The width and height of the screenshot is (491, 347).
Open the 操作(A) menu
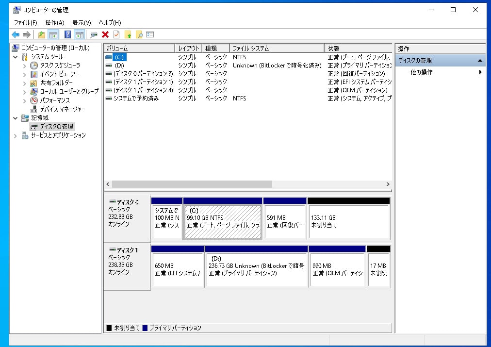pyautogui.click(x=54, y=23)
